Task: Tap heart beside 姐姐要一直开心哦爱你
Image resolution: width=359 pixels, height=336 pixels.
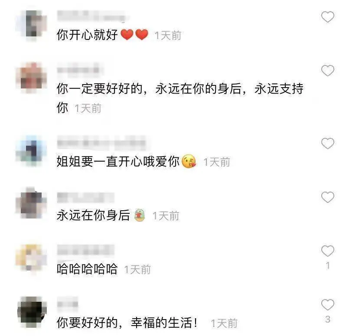Action: [328, 144]
